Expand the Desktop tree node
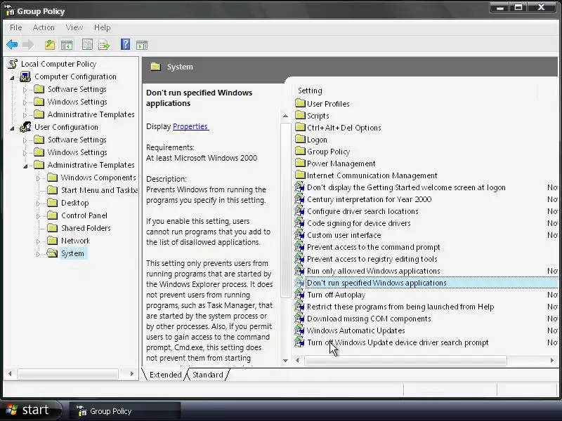This screenshot has height=421, width=562. click(x=38, y=203)
